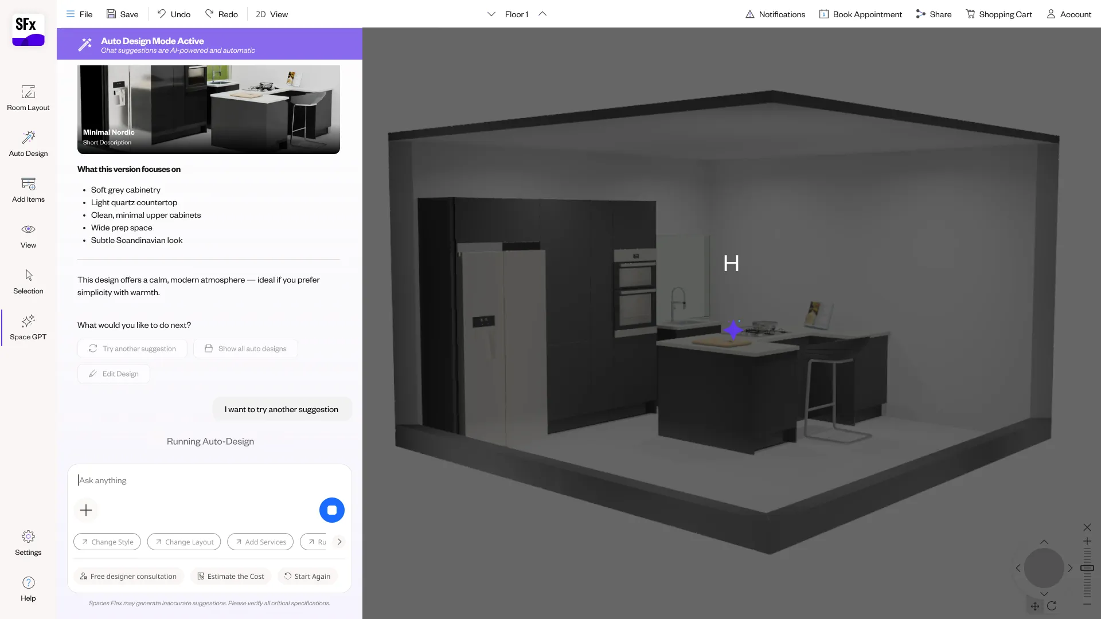Redo the last action
1101x619 pixels.
221,14
